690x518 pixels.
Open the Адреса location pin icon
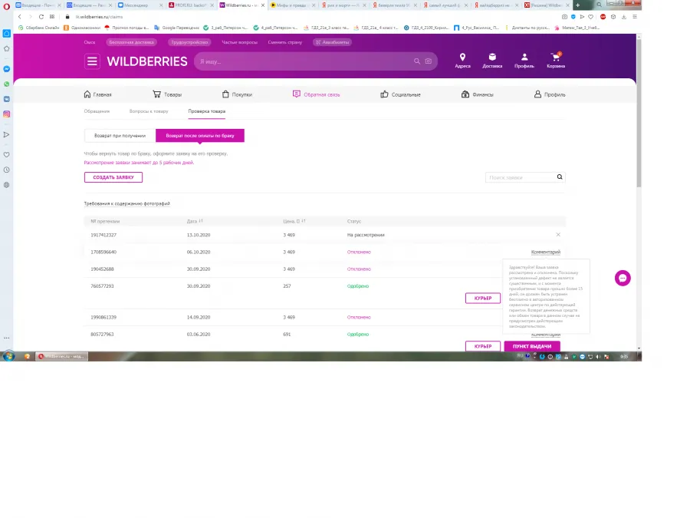(462, 57)
